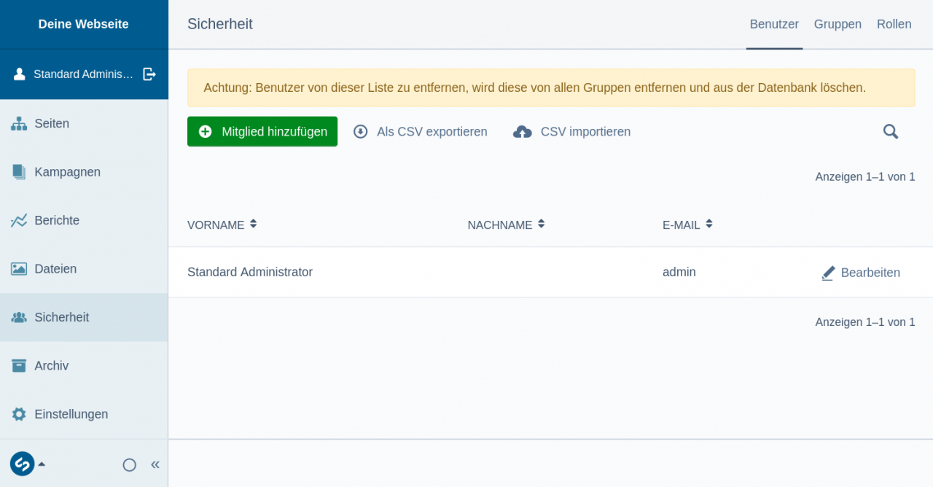Viewport: 933px width, 487px height.
Task: Switch to the Benutzer tab
Action: (x=774, y=24)
